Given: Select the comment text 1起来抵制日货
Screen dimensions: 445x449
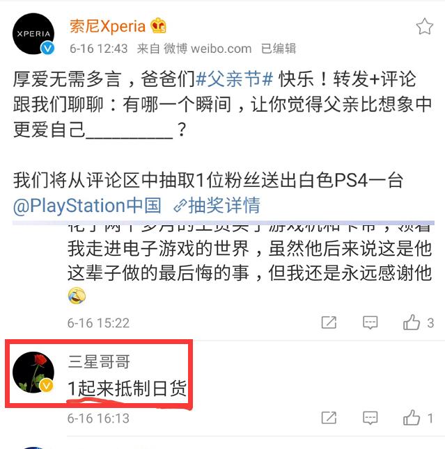Looking at the screenshot, I should pyautogui.click(x=127, y=389).
